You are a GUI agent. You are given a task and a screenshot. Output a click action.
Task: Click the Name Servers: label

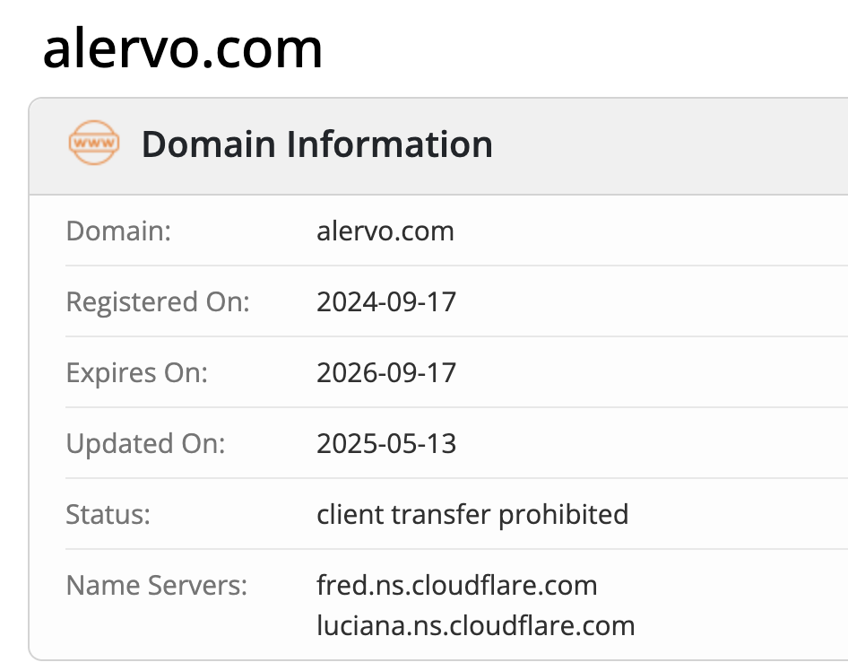point(157,586)
